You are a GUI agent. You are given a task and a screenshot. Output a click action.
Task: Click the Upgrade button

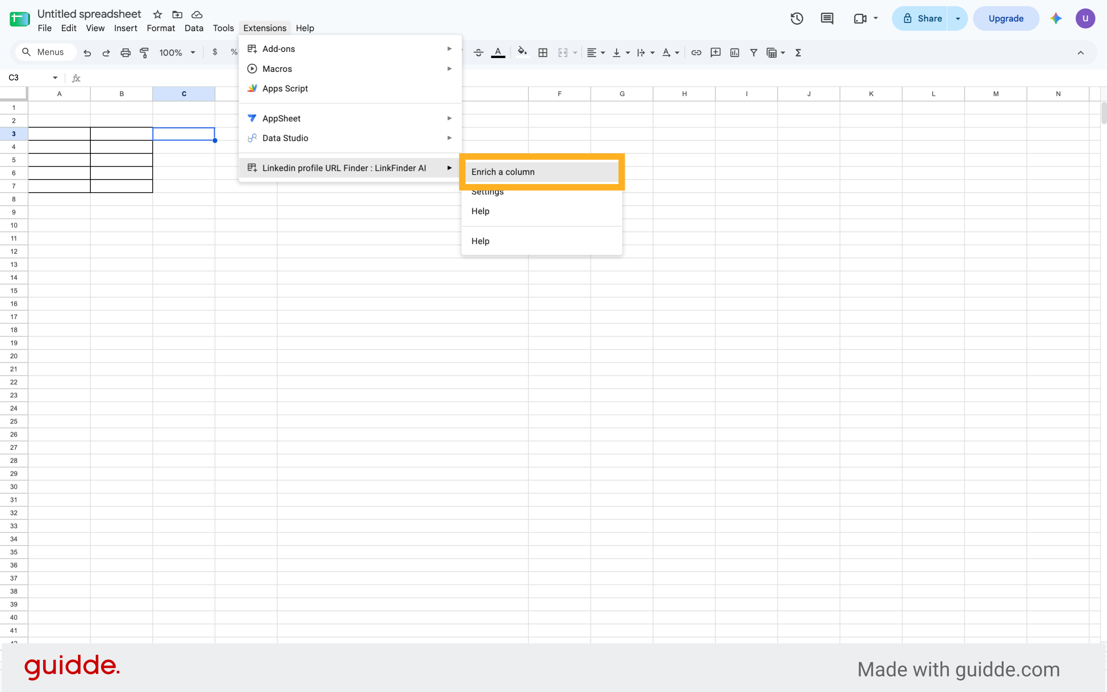pyautogui.click(x=1006, y=18)
